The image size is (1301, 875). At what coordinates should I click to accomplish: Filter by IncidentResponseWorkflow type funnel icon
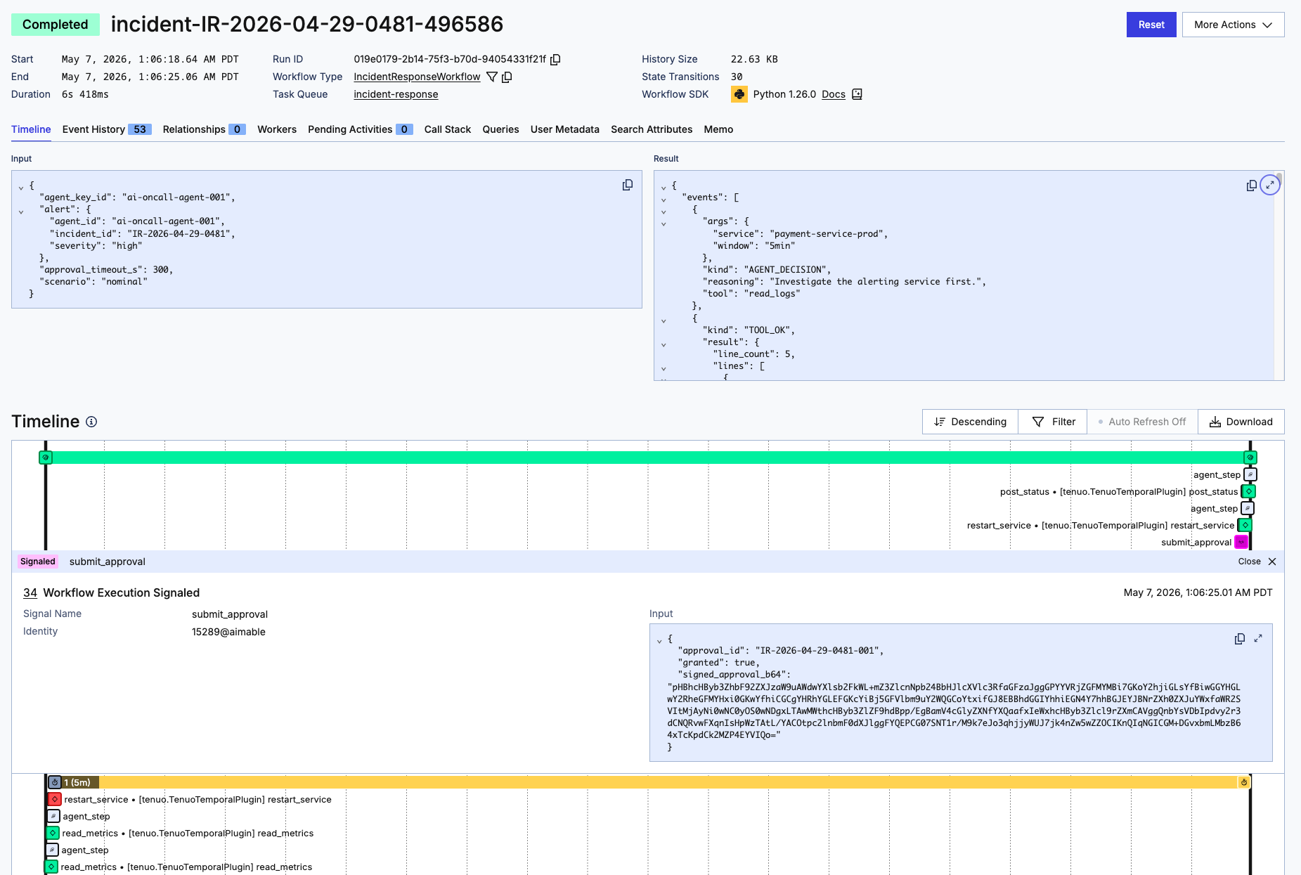click(492, 77)
